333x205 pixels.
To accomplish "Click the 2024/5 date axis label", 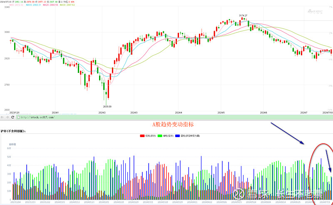I will coord(221,112).
